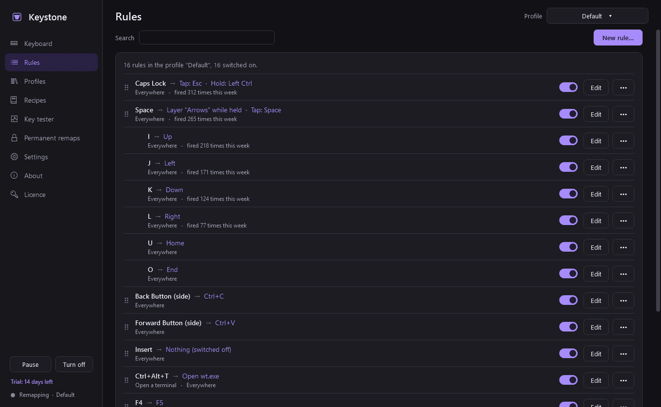Click the Licence key icon

(x=14, y=195)
